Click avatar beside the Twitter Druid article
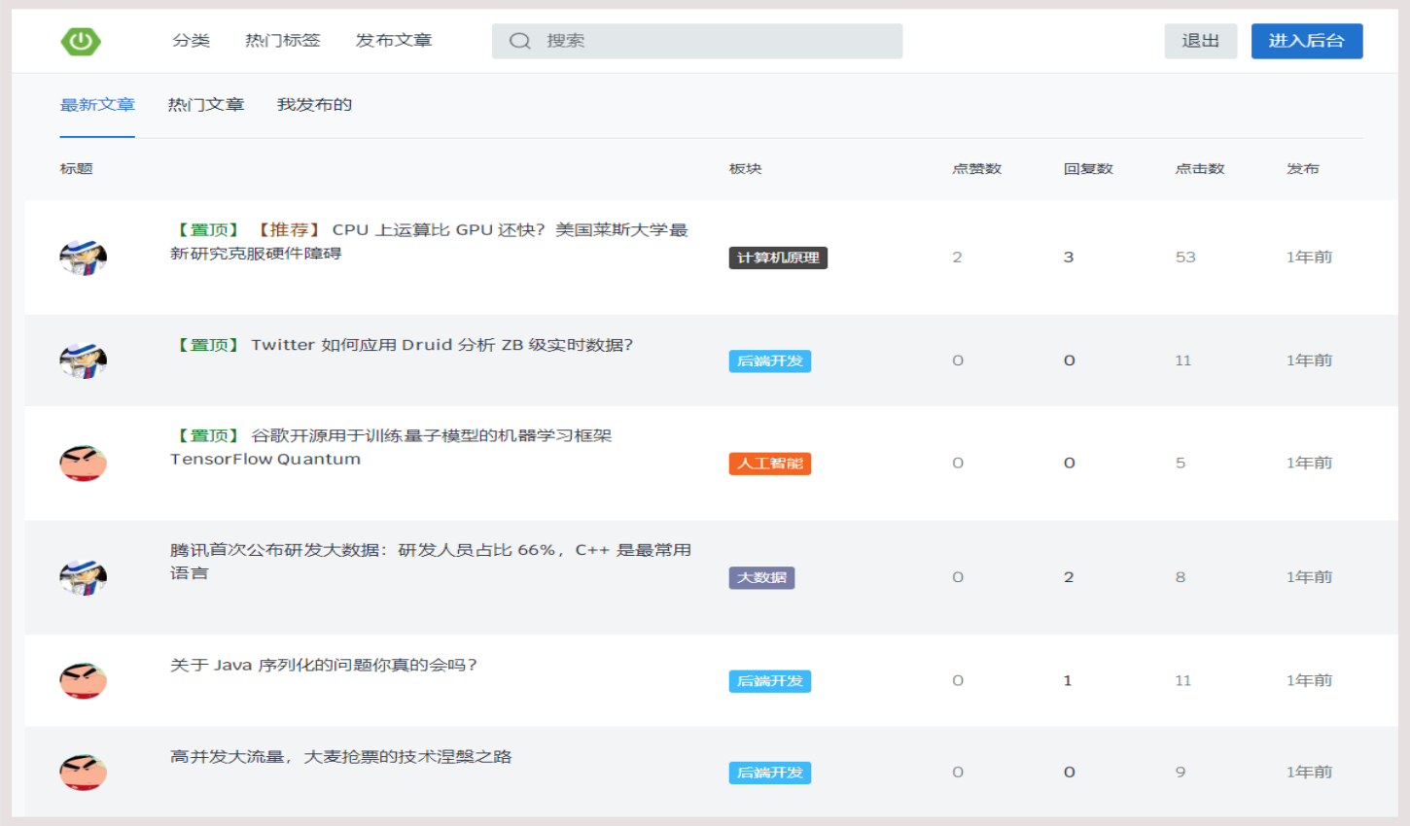 [84, 361]
